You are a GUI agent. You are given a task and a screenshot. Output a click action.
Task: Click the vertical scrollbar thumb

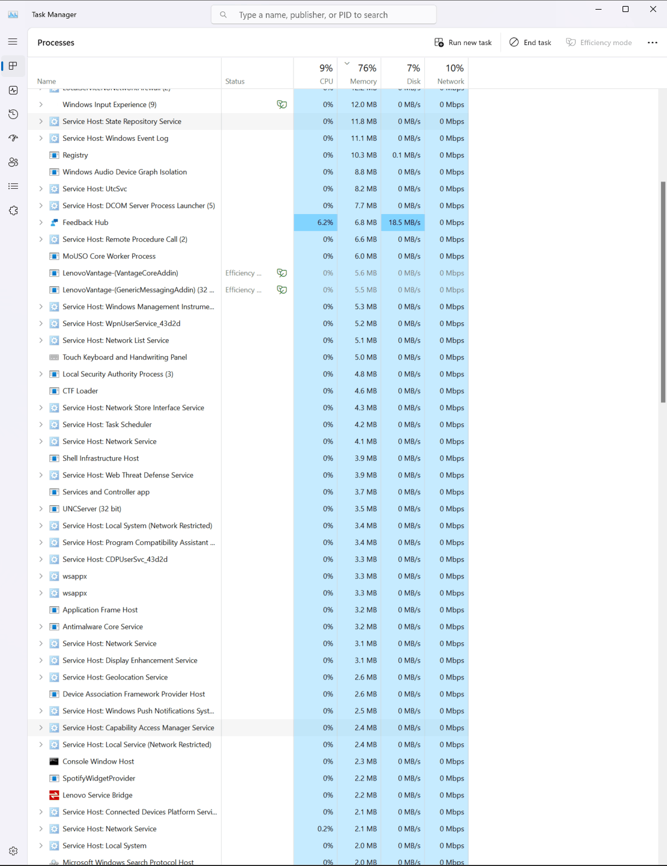click(663, 292)
